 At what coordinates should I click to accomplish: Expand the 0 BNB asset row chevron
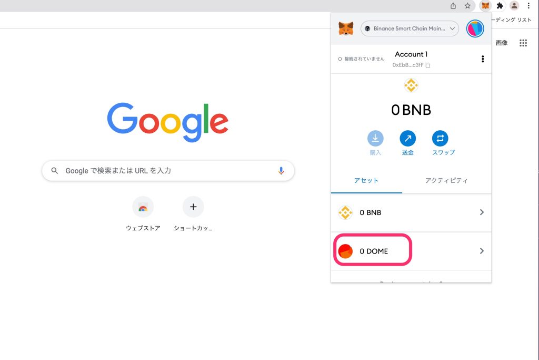tap(482, 212)
